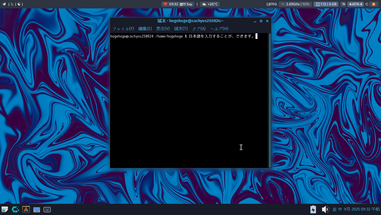381x215 pixels.
Task: Click the power icon in top panel
Action: (367, 4)
